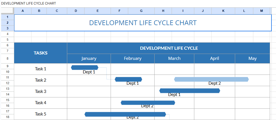The height and width of the screenshot is (120, 276).
Task: Select the January month header
Action: 89,58
